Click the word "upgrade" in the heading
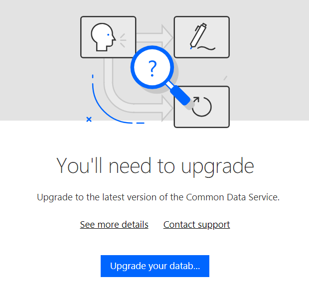 [x=217, y=166]
